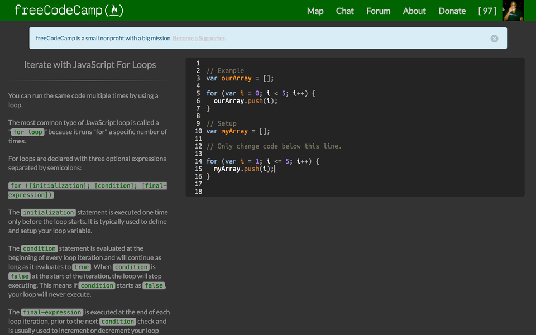Screen dimensions: 536x335
Task: Dismiss the nonprofit banner with close icon
Action: point(494,39)
